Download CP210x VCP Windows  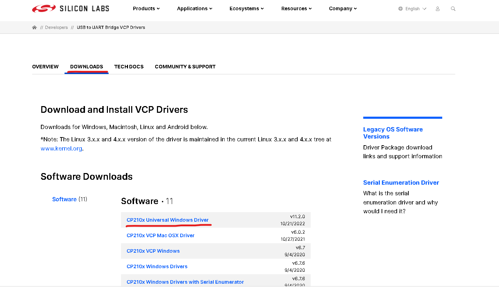point(153,251)
